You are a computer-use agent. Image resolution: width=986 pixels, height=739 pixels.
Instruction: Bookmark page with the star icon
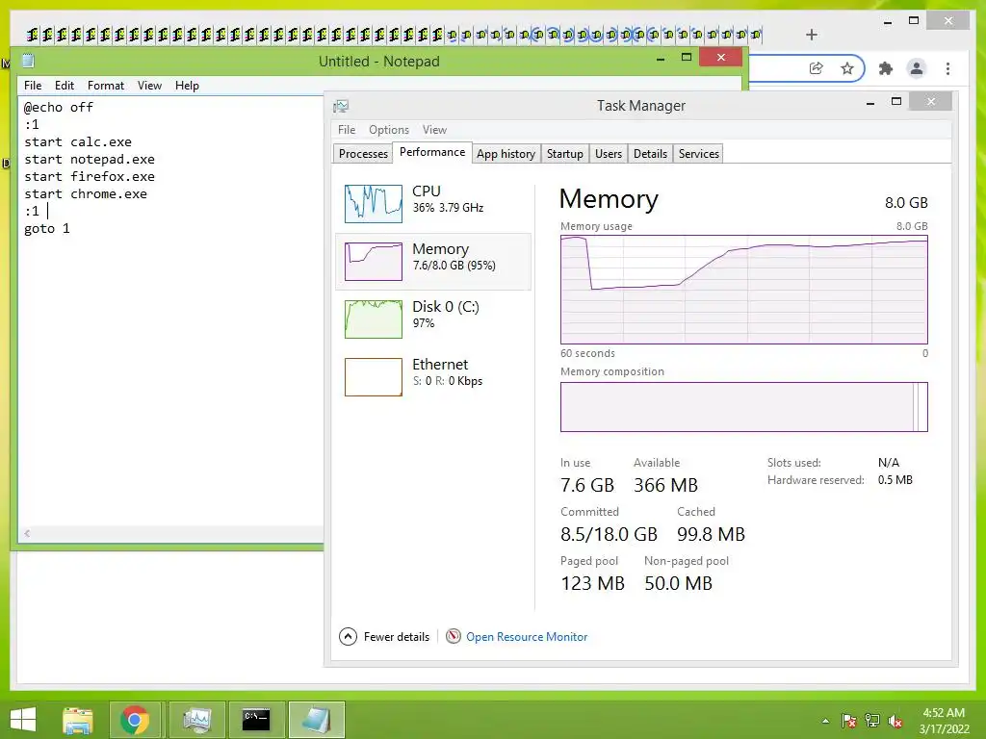click(x=847, y=68)
